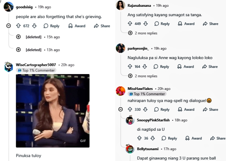
Task: Reply to MissHawFlakes' comment
Action: 161,109
